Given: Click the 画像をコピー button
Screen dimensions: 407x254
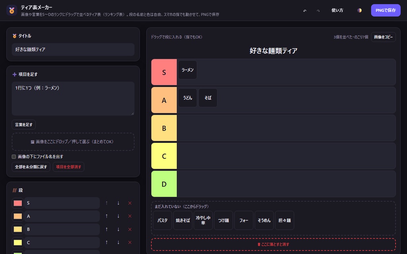Looking at the screenshot, I should pos(383,37).
